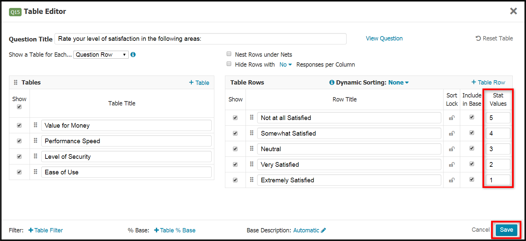Save the table changes
The height and width of the screenshot is (241, 526).
point(506,230)
